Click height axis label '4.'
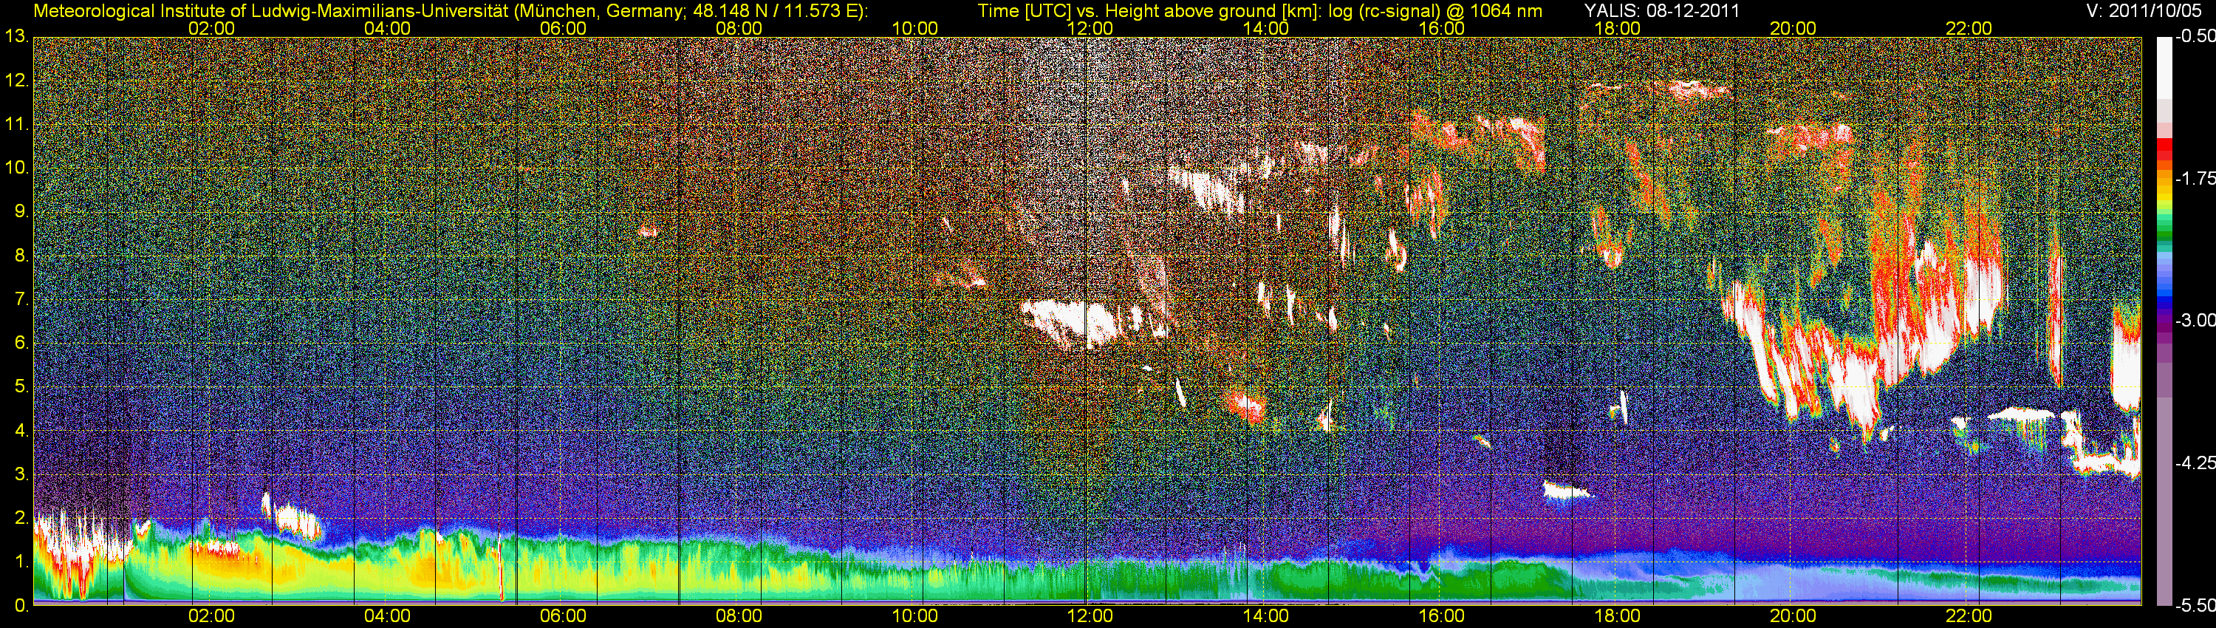The width and height of the screenshot is (2216, 628). (21, 431)
